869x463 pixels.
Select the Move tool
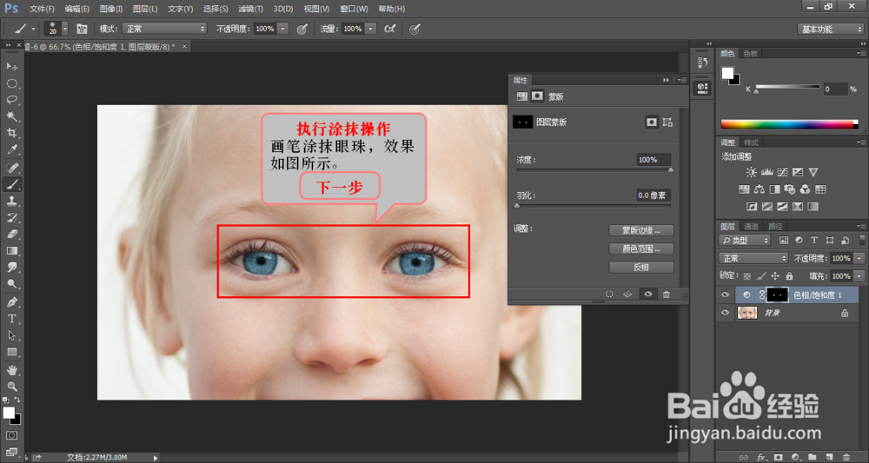(x=11, y=67)
